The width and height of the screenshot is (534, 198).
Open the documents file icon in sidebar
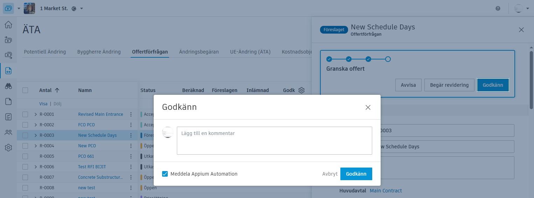click(x=8, y=102)
